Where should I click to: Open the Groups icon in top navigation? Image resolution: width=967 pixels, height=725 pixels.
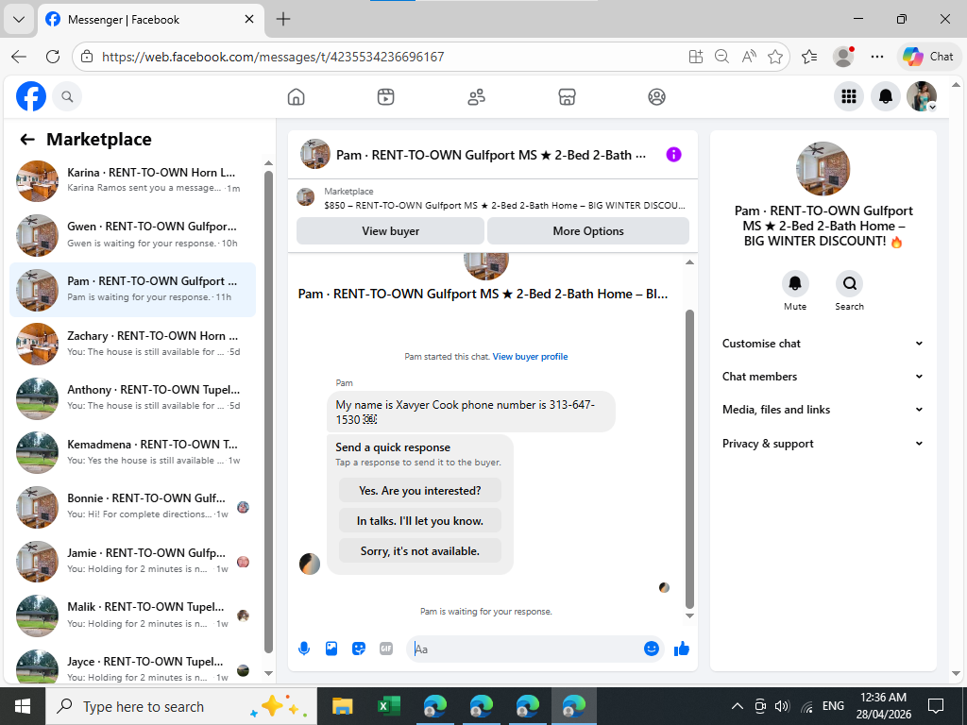point(657,97)
